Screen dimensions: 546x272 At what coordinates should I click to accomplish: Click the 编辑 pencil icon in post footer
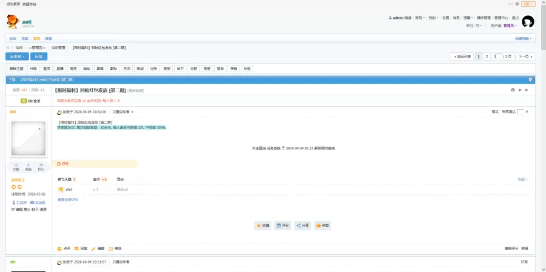click(x=93, y=249)
